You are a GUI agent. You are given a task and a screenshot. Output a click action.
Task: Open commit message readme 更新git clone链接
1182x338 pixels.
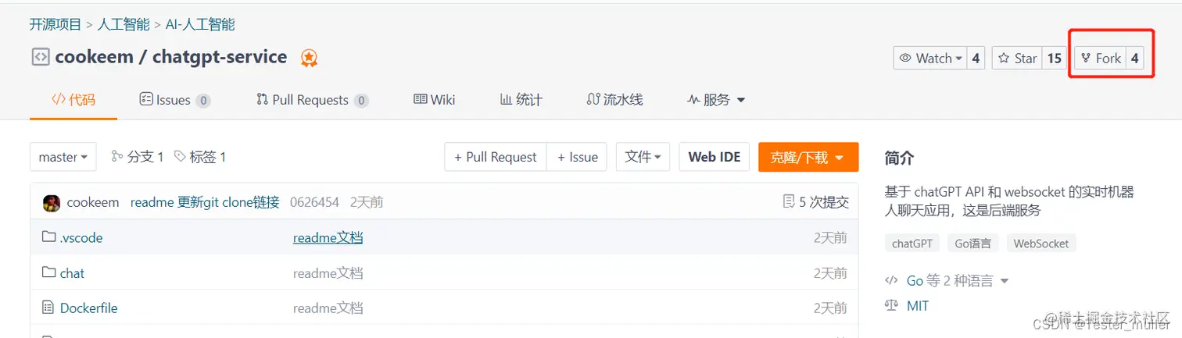205,202
